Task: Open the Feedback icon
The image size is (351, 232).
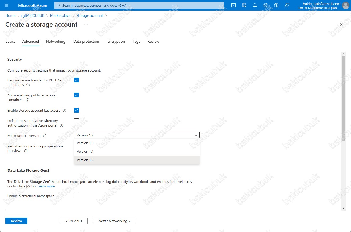Action: pos(287,5)
